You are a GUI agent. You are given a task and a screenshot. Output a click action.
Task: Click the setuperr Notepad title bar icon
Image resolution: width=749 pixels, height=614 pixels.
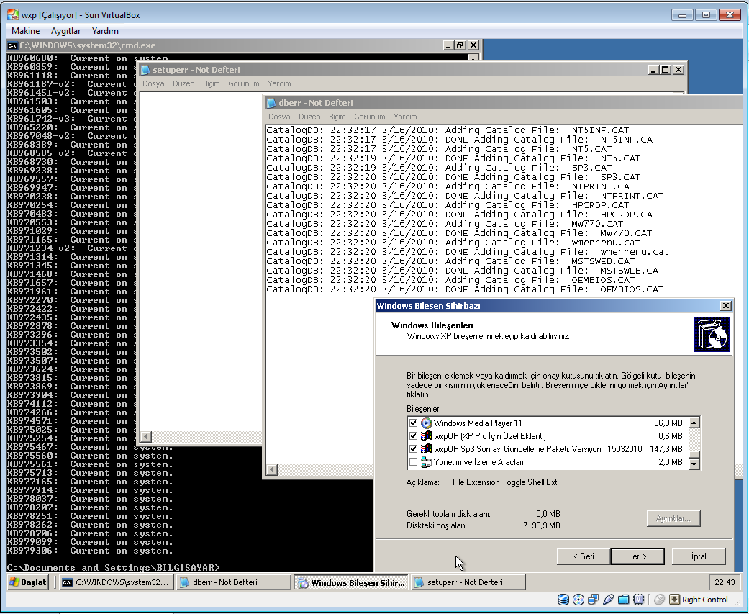click(x=145, y=70)
